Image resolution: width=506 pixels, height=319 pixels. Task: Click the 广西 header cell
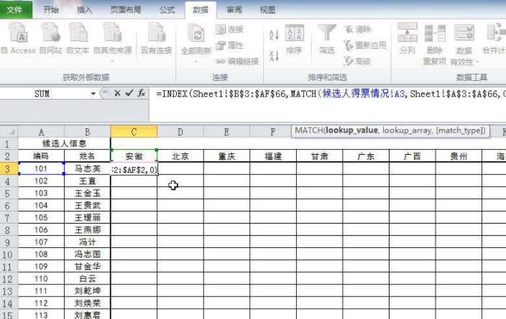click(x=413, y=156)
